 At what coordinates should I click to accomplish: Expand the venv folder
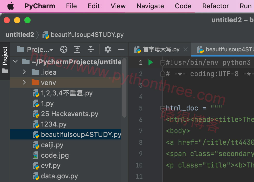tap(24, 82)
